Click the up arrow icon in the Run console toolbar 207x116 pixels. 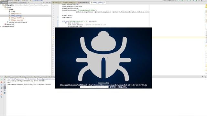5,80
